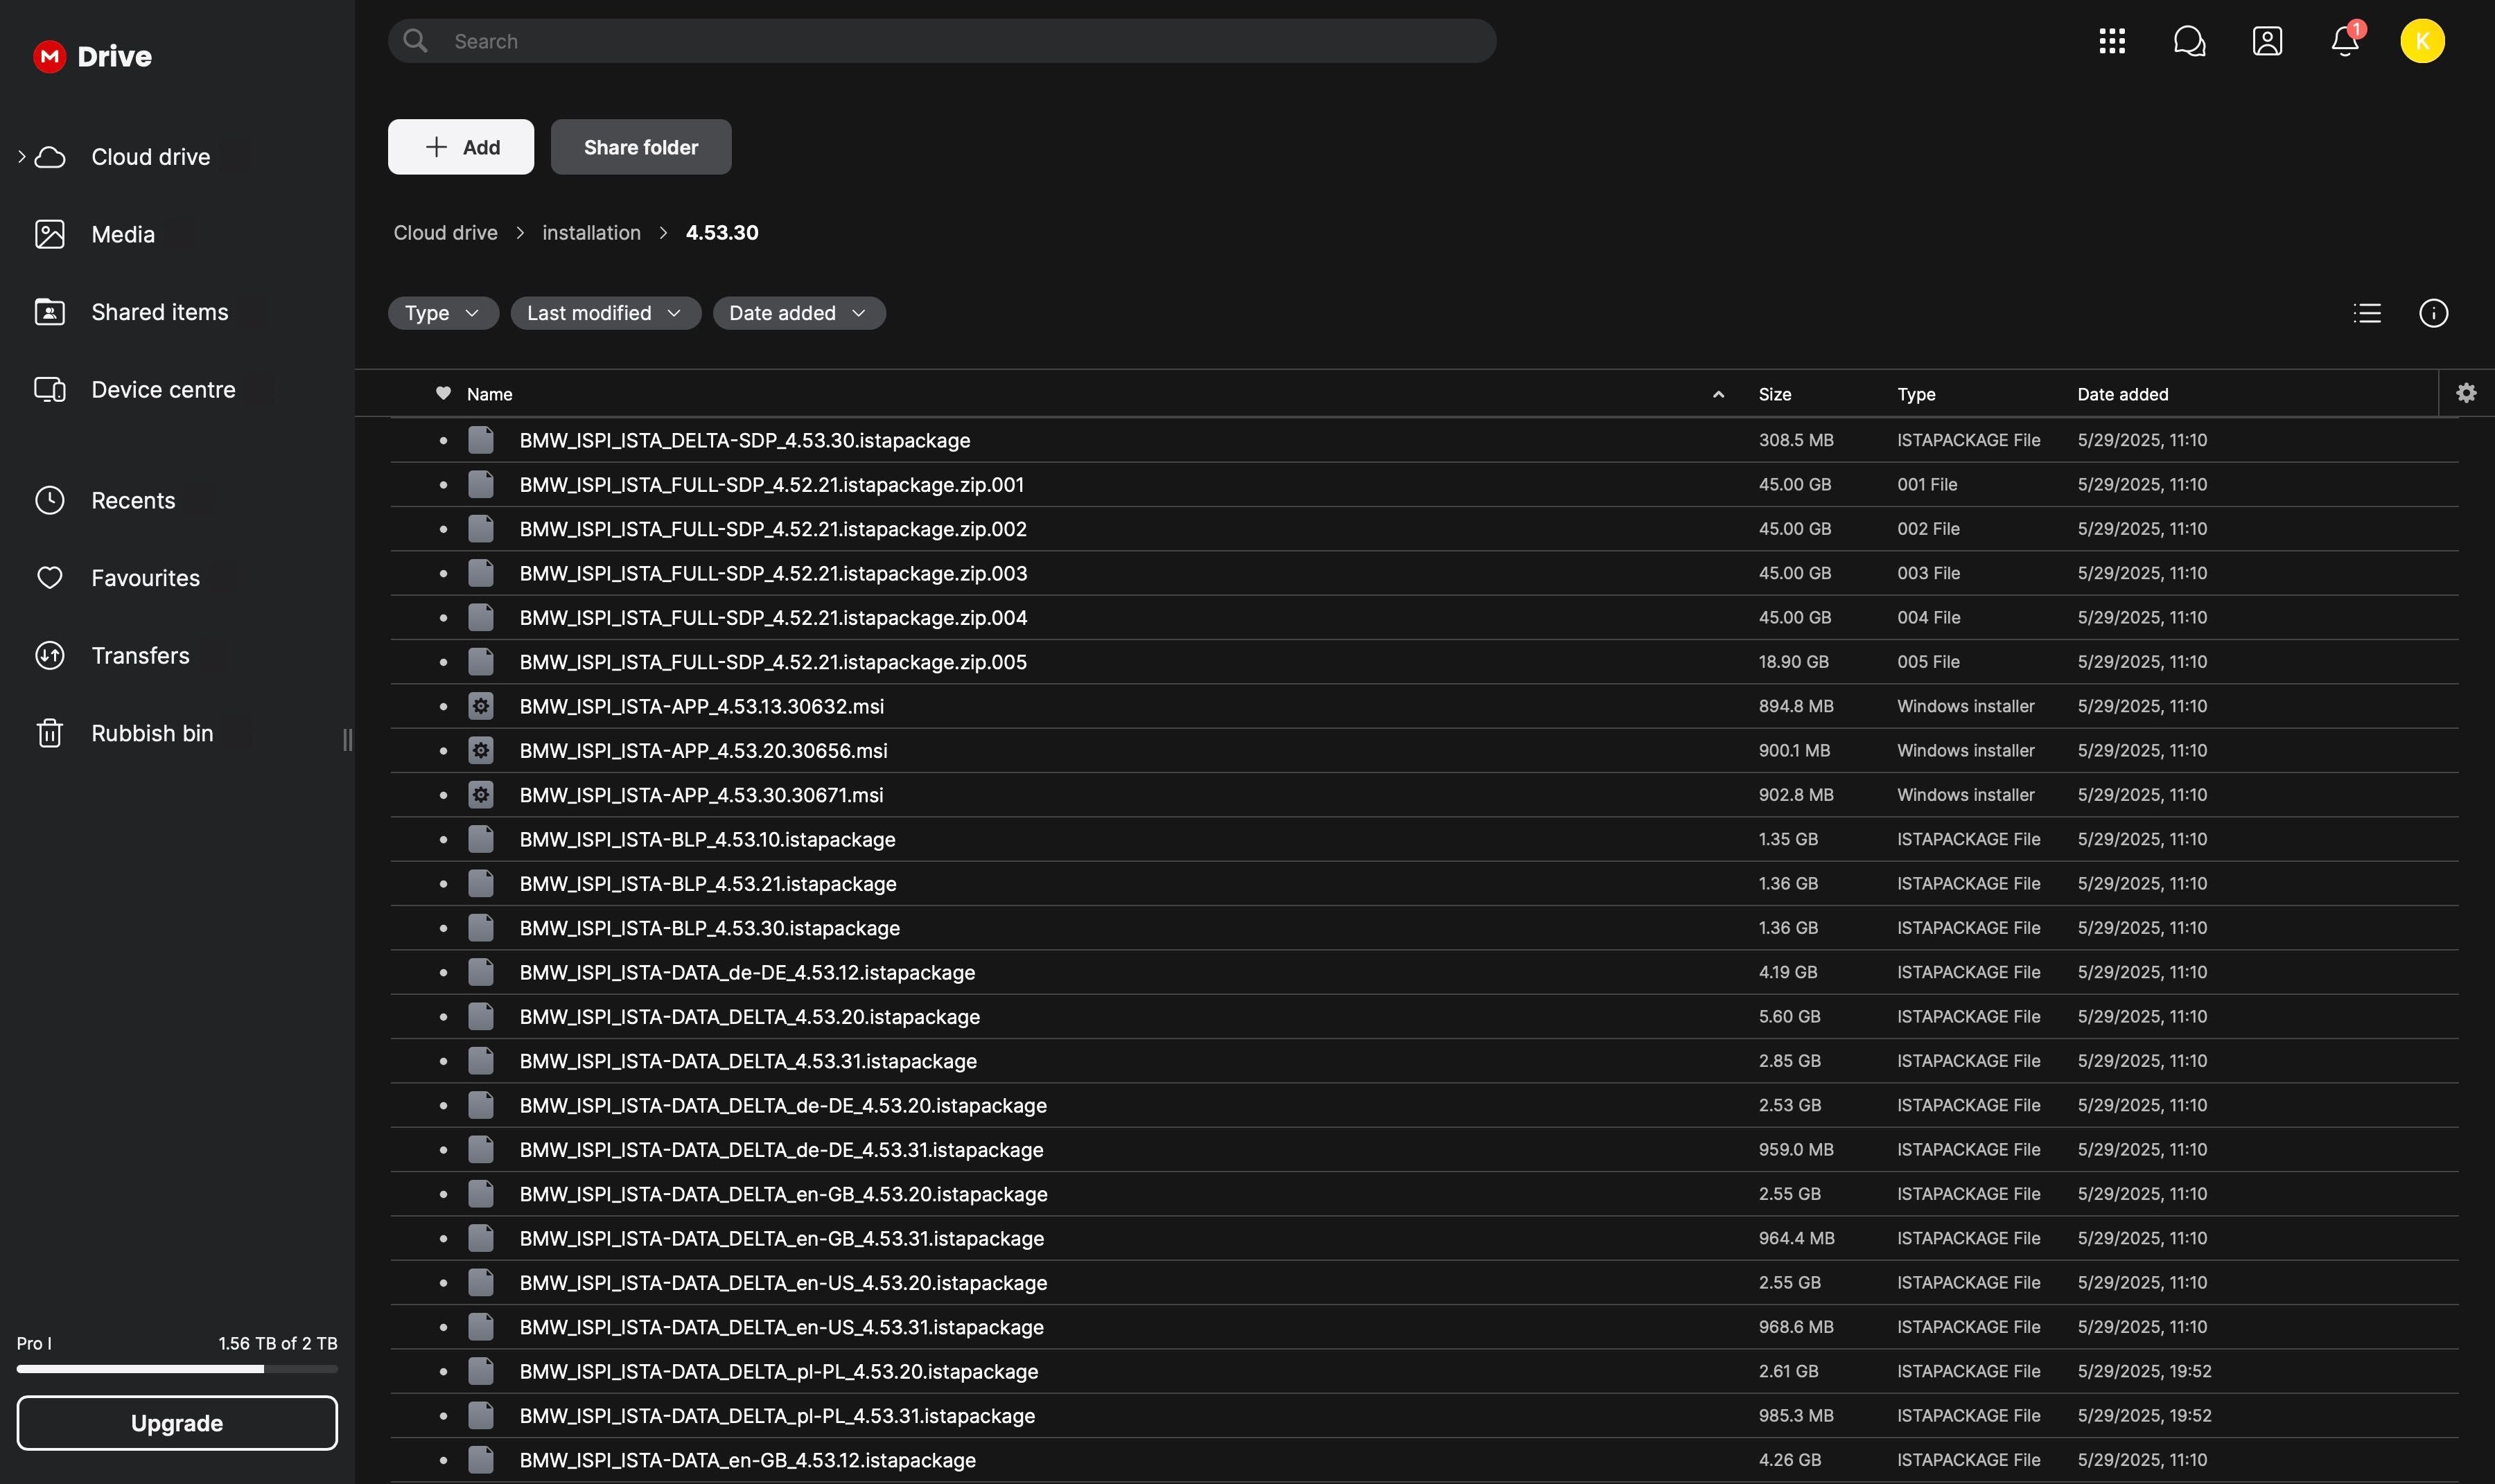2495x1484 pixels.
Task: Open the yellow K account avatar
Action: point(2422,41)
